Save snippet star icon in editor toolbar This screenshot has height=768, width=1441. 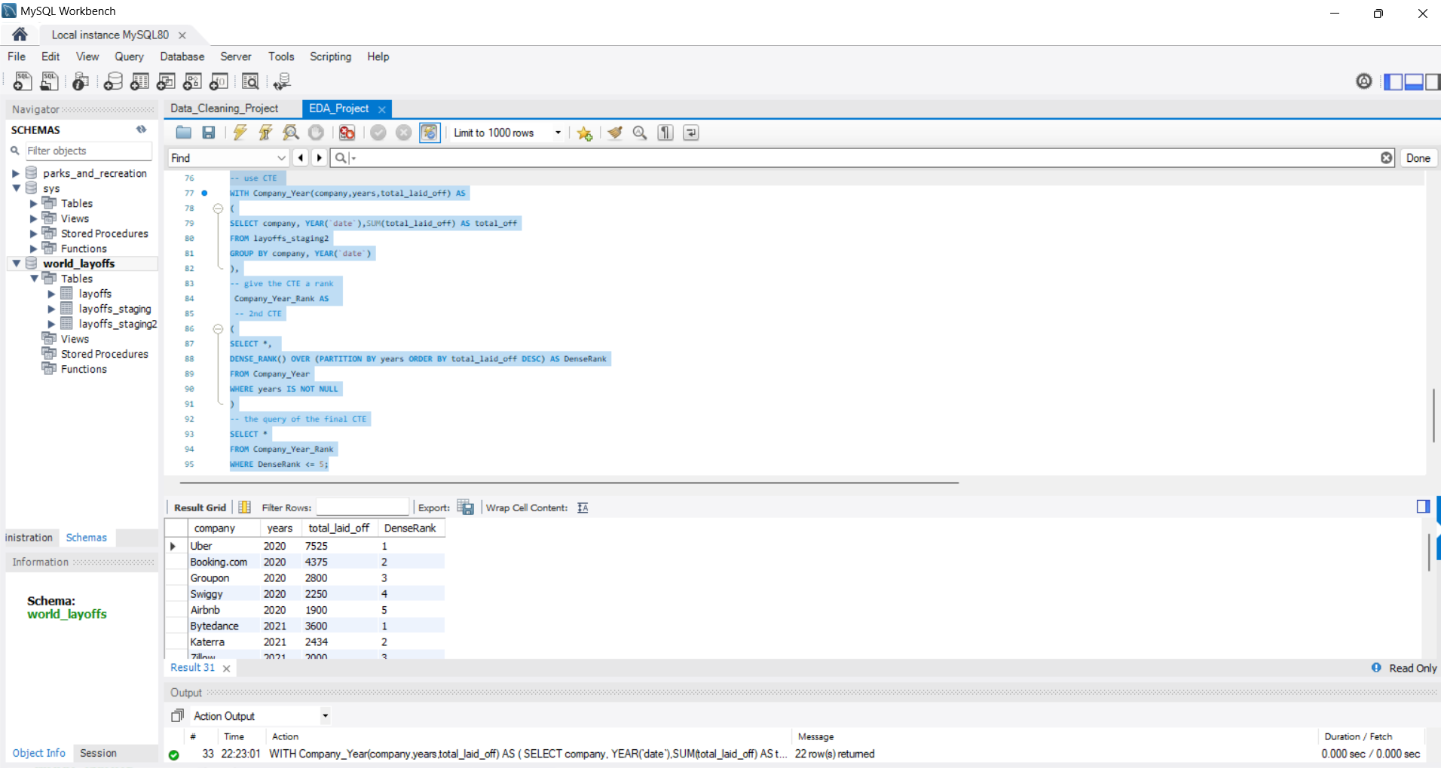tap(584, 133)
